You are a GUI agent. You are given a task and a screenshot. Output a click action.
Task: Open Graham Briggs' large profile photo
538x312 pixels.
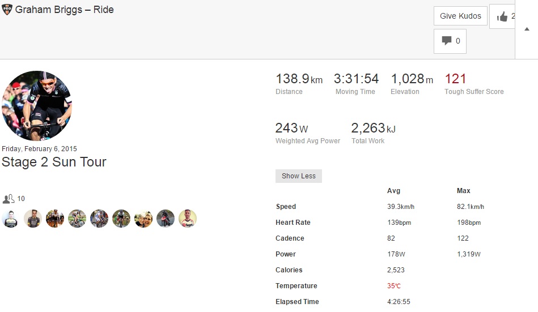tap(37, 105)
